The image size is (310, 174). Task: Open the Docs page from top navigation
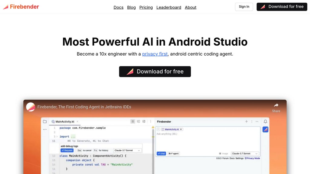pyautogui.click(x=118, y=8)
